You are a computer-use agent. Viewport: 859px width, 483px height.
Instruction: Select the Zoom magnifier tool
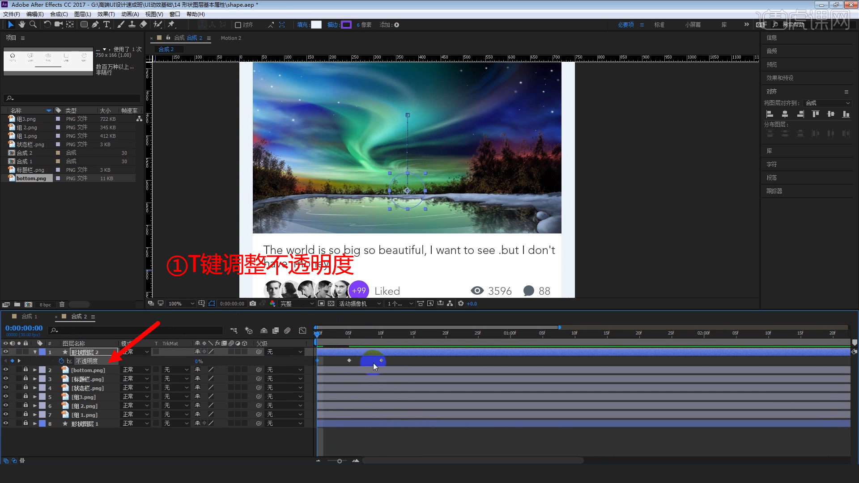click(33, 25)
